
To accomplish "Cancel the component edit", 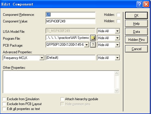I will pyautogui.click(x=136, y=49).
